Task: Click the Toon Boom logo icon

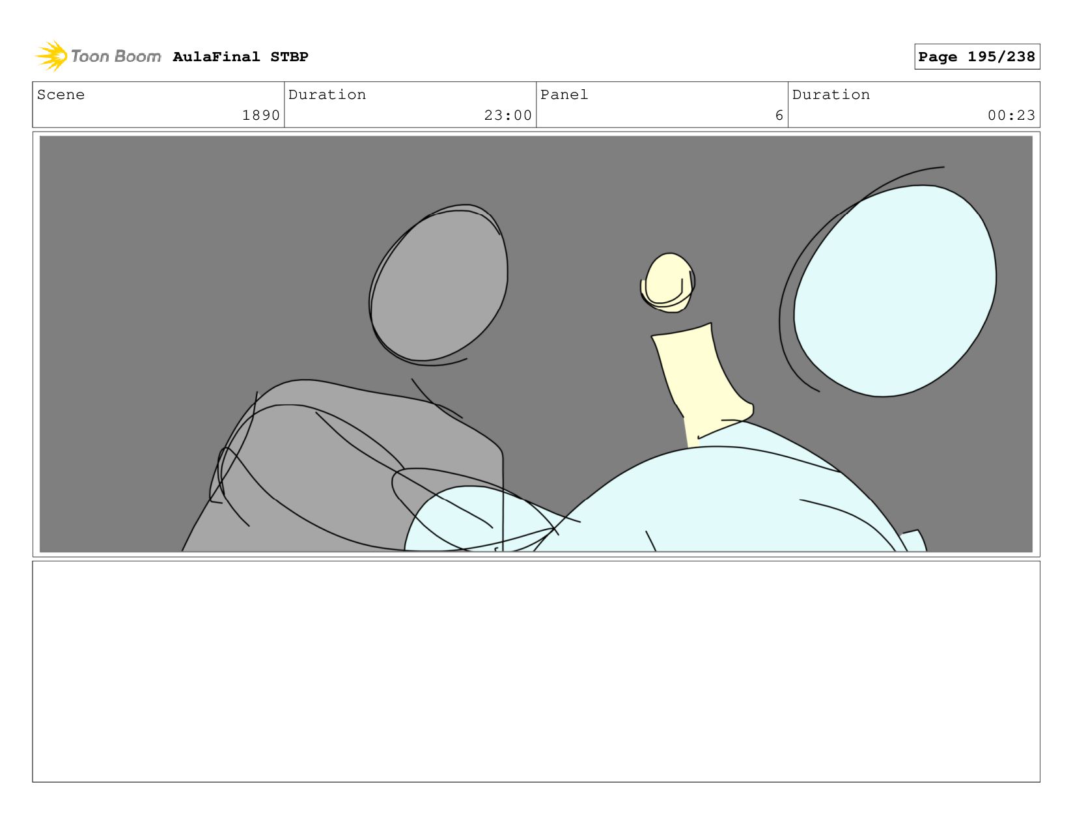Action: point(51,56)
